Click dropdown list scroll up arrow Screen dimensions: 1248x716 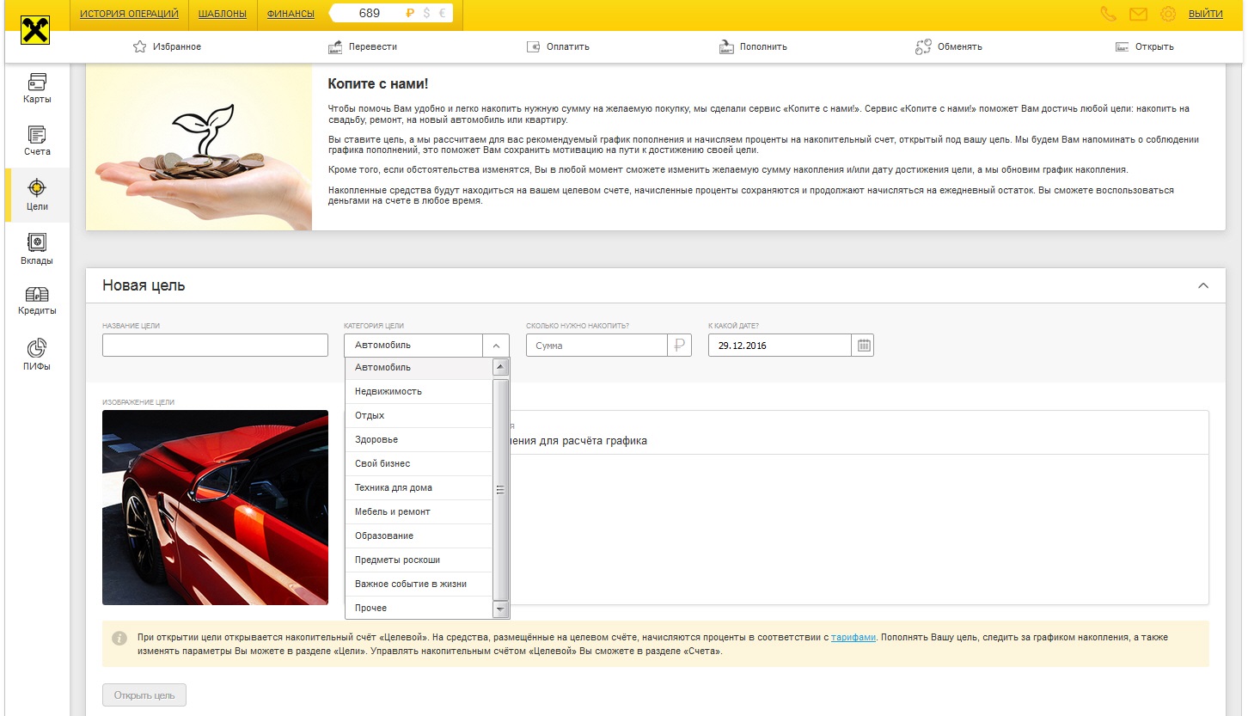point(500,367)
